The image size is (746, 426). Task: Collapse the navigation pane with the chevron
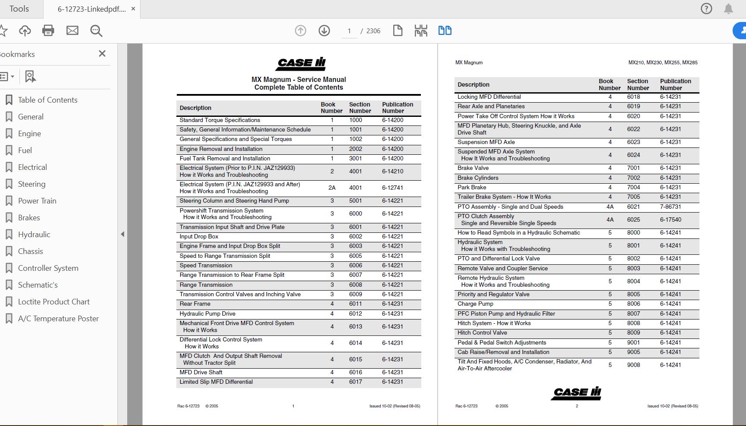click(x=123, y=234)
